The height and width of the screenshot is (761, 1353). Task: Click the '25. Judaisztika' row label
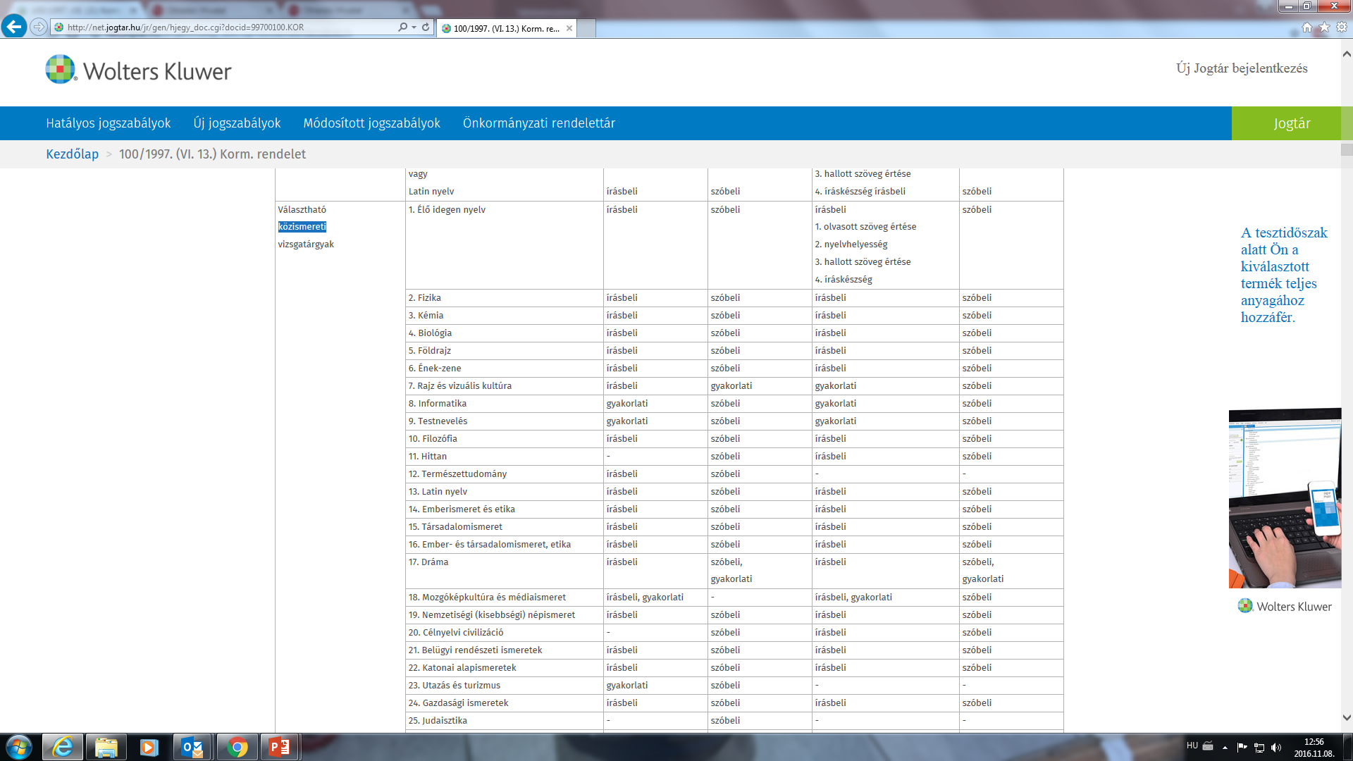pos(438,721)
